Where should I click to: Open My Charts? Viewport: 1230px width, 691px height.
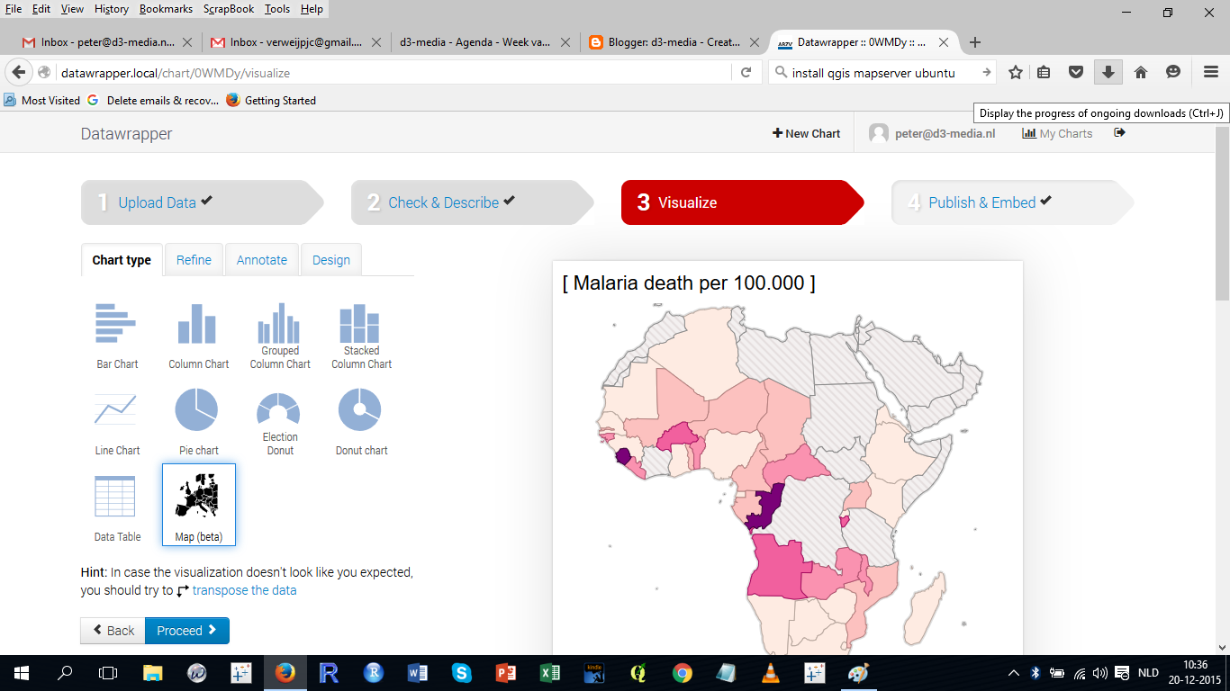[1057, 133]
